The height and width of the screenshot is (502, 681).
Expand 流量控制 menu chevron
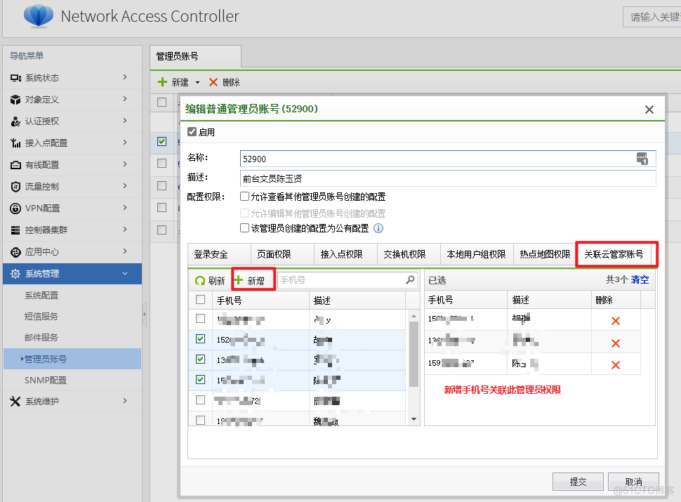pos(125,186)
